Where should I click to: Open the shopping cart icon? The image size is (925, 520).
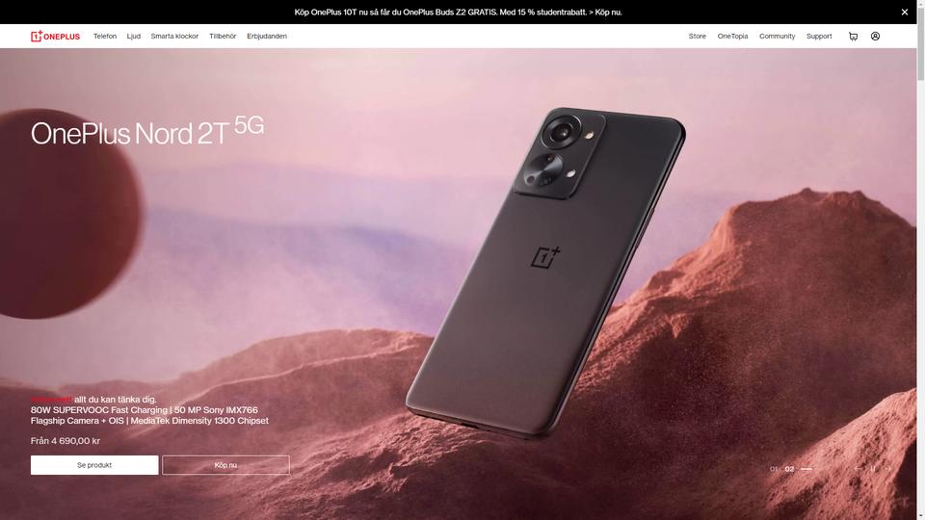click(x=853, y=36)
